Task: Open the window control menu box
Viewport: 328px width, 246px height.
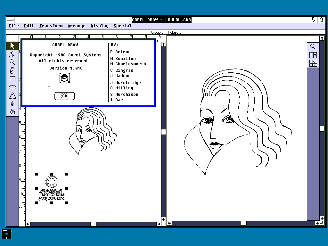Action: (x=10, y=20)
